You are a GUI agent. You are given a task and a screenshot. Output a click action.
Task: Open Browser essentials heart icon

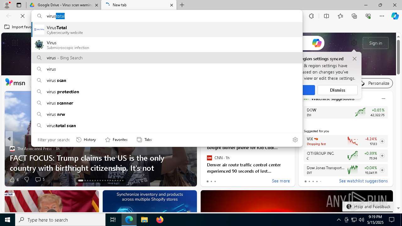pos(368,16)
